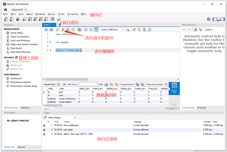Open Server Status in navigator

click(17, 33)
